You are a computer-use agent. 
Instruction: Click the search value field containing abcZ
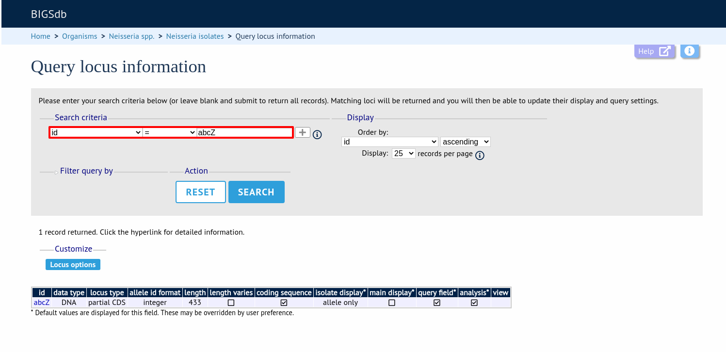244,132
